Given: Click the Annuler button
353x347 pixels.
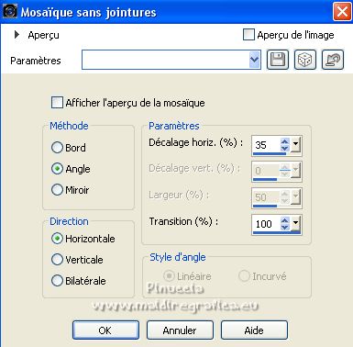Looking at the screenshot, I should [180, 330].
